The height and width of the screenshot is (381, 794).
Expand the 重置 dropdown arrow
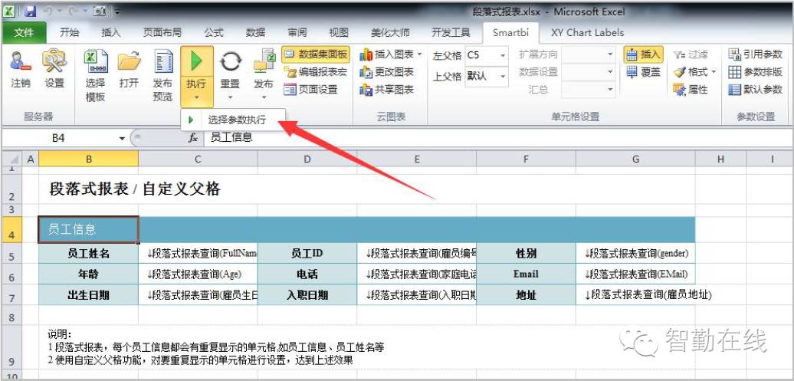pos(231,97)
